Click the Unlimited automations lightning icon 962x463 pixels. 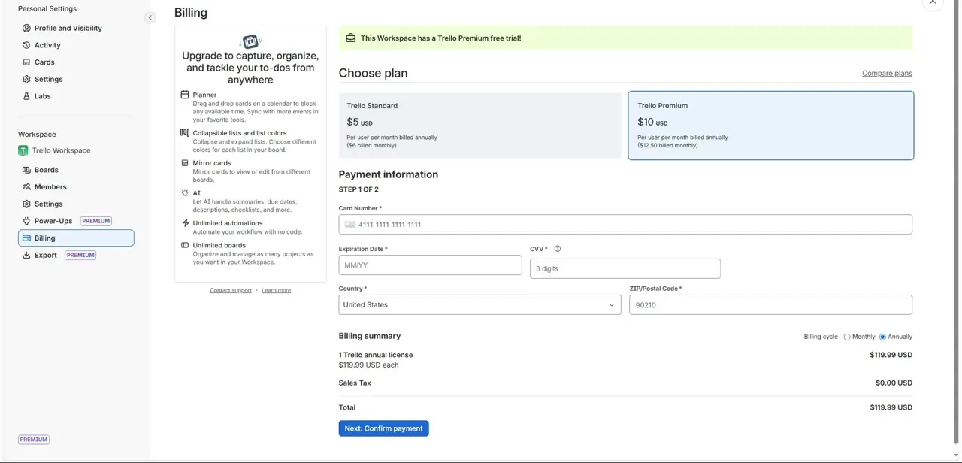pyautogui.click(x=185, y=223)
